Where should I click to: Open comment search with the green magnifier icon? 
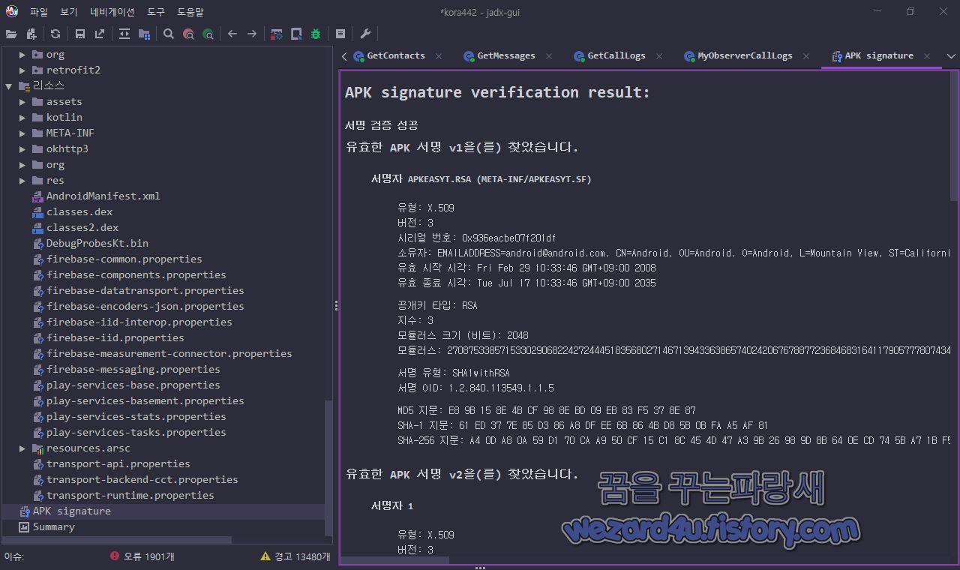pyautogui.click(x=208, y=34)
